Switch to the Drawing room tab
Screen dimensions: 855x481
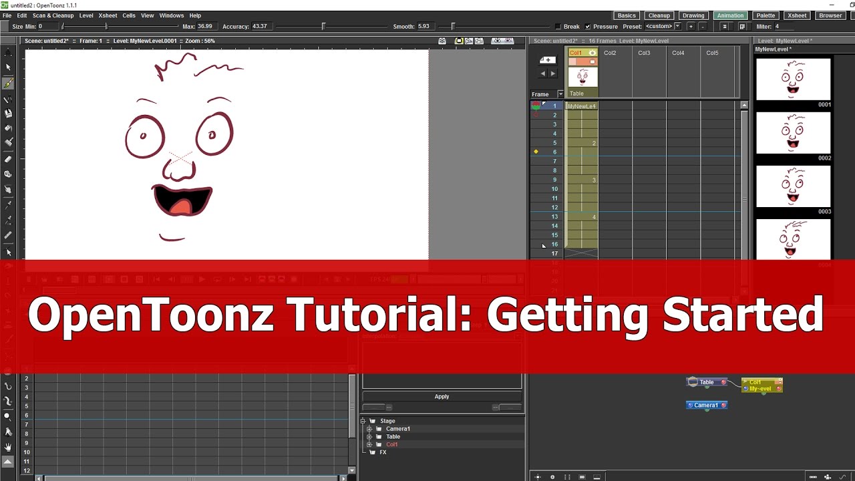[x=693, y=15]
